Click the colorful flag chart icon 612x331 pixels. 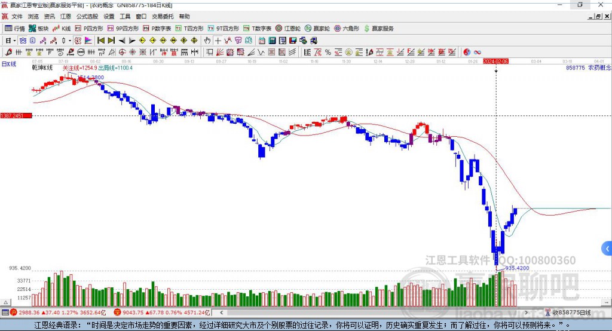click(88, 41)
